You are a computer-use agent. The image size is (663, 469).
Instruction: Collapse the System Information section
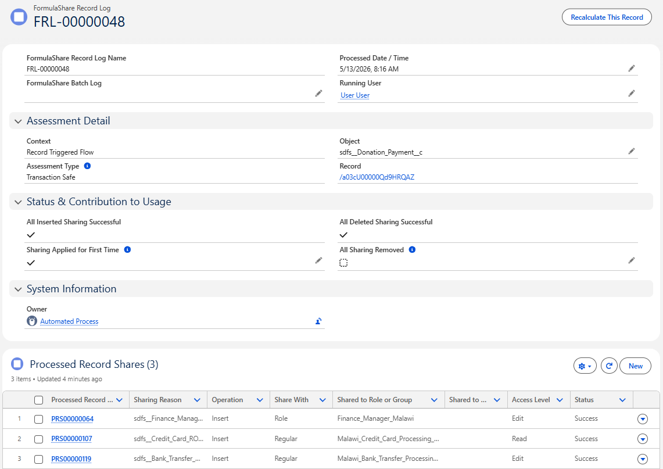tap(18, 289)
